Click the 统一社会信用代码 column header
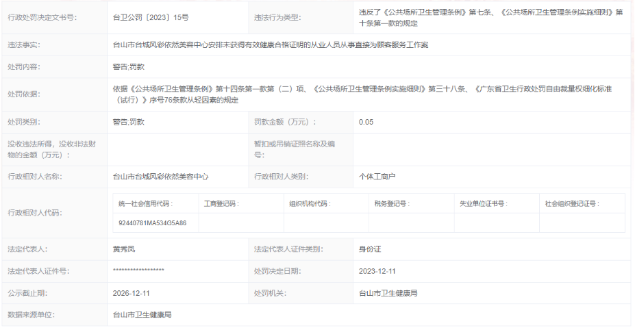Image resolution: width=635 pixels, height=330 pixels. click(x=145, y=204)
